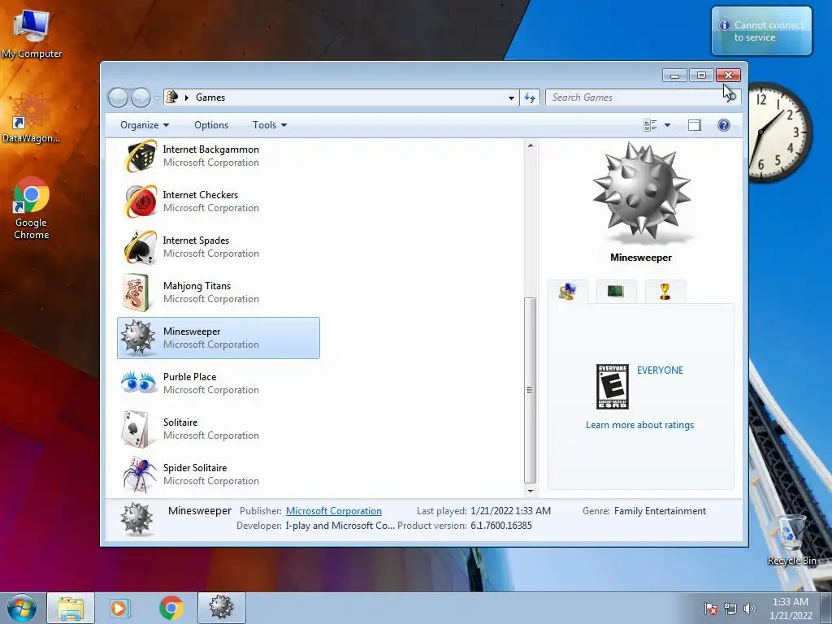This screenshot has width=832, height=624.
Task: Click the vertical scrollbar thumb
Action: click(x=530, y=390)
